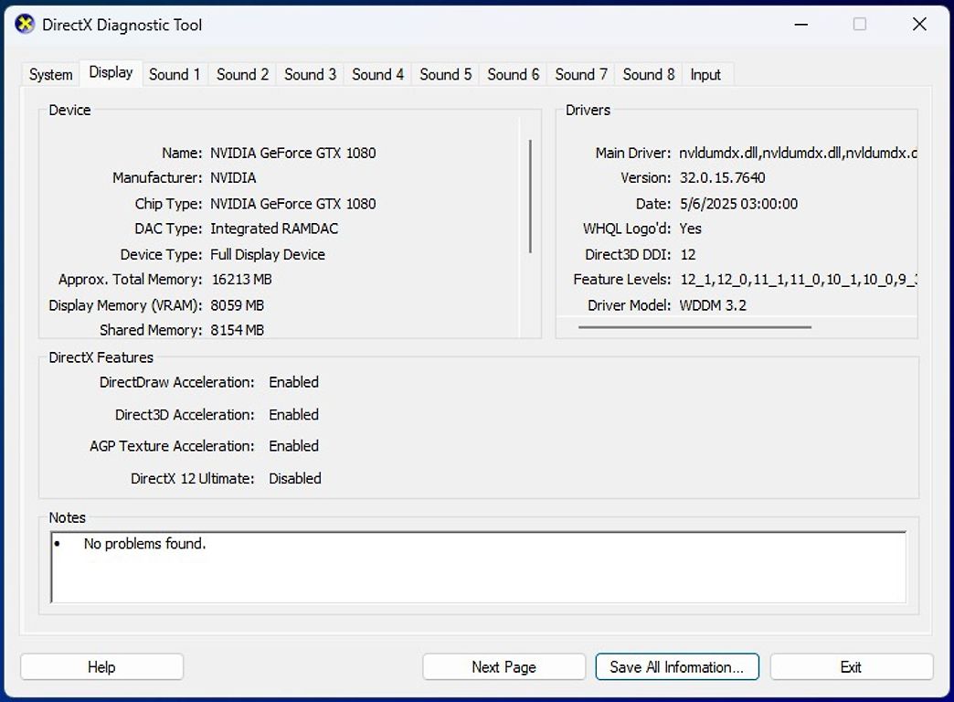Click the Direct3D Acceleration Enabled status

tap(294, 415)
